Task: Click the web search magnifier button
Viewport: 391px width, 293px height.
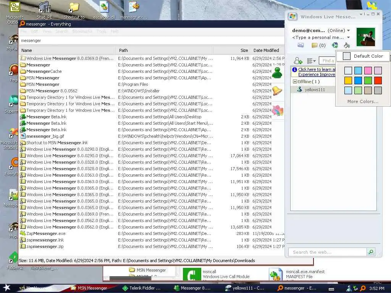Action: (x=371, y=252)
